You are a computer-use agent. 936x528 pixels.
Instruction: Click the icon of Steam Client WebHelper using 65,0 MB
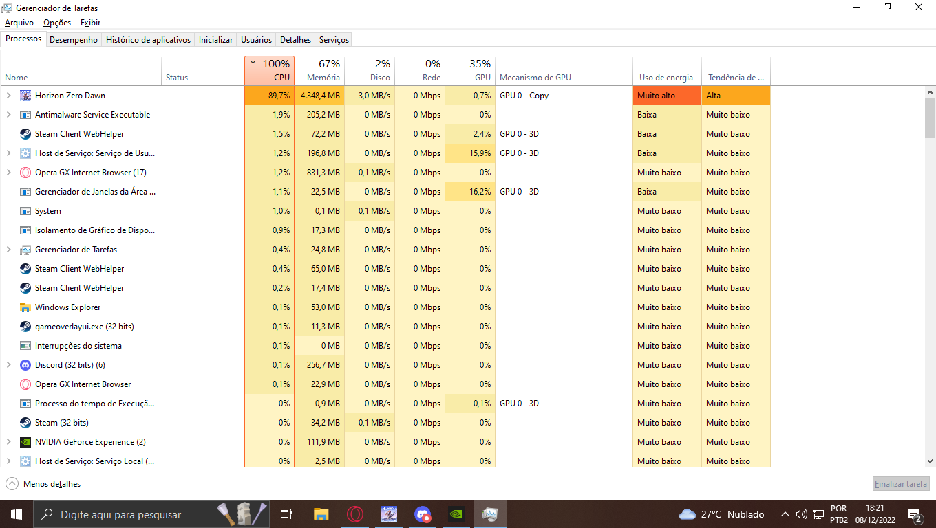(x=25, y=269)
